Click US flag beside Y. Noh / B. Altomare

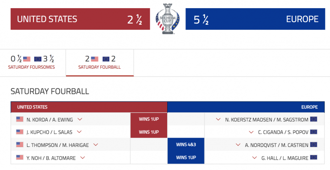pos(20,158)
